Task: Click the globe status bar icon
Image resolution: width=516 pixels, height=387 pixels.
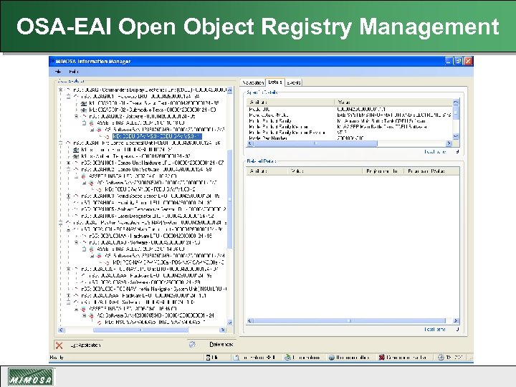Action: [331, 358]
